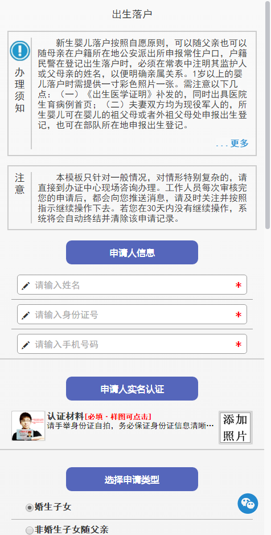
Task: Focus the 请输入身份证号 input field
Action: [x=132, y=315]
